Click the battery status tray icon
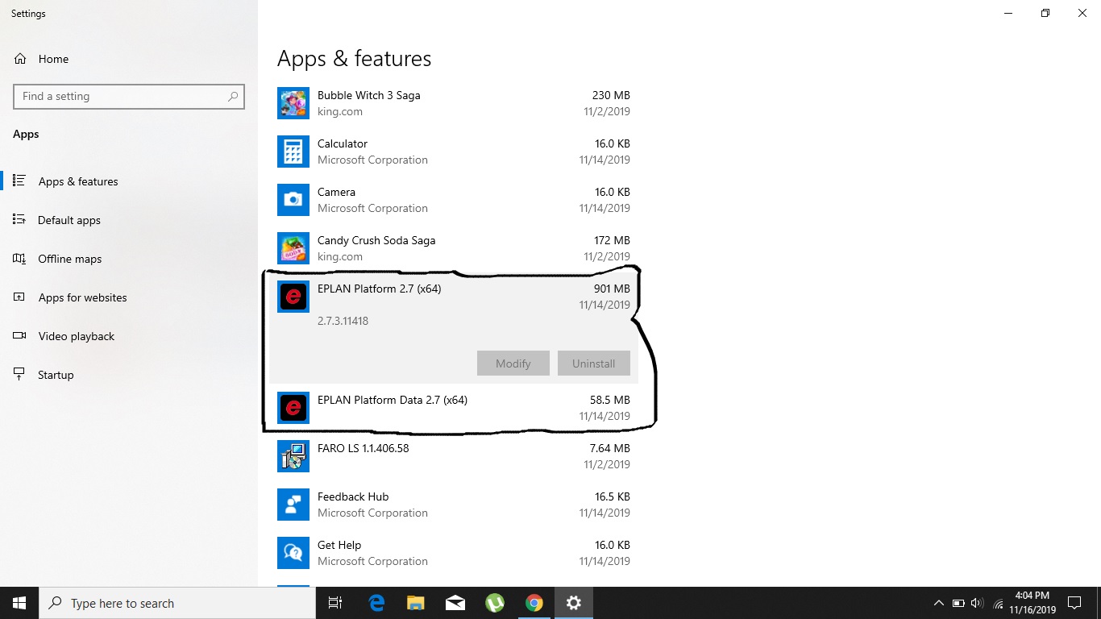 (958, 603)
